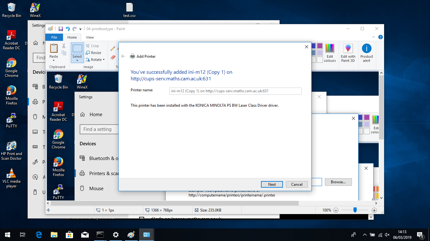
Task: Click the zoom slider handle in the status bar
Action: (355, 210)
